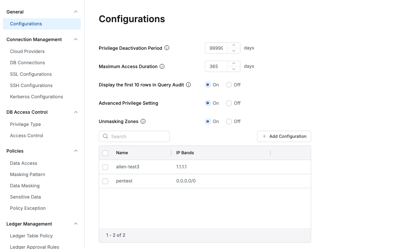Collapse the Policies sidebar group
398x249 pixels.
coord(76,151)
